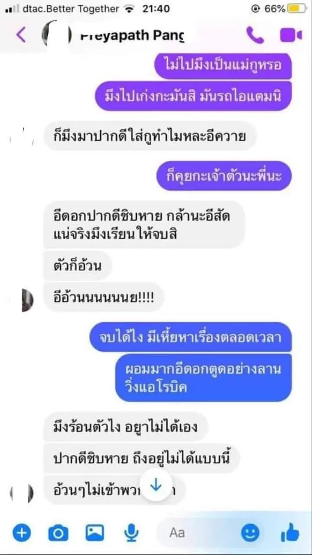Select the gray bubble with อีอ้วนนนนนนย!!!!
The height and width of the screenshot is (555, 312).
[103, 298]
